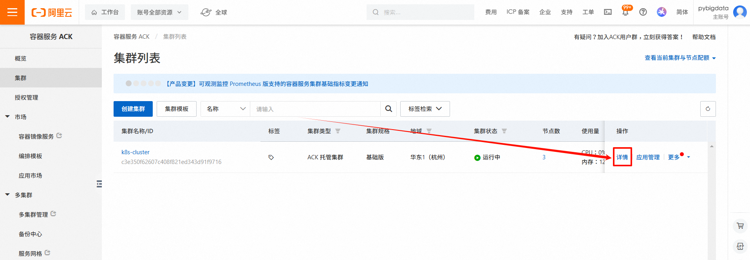Image resolution: width=750 pixels, height=260 pixels.
Task: Click the search magnifier in cluster filter
Action: [389, 109]
